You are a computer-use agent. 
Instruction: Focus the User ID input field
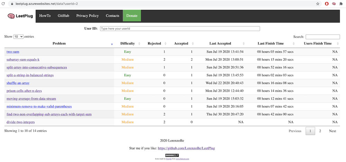pyautogui.click(x=180, y=29)
